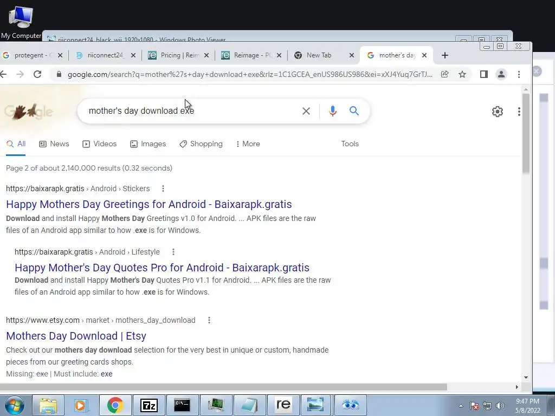The height and width of the screenshot is (416, 555).
Task: Open the system monitor taskbar icon
Action: coord(216,405)
